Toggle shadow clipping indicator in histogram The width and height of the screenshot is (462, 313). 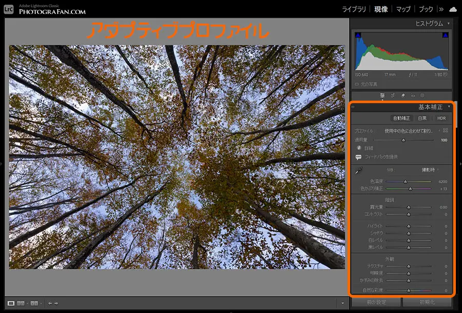tap(358, 35)
